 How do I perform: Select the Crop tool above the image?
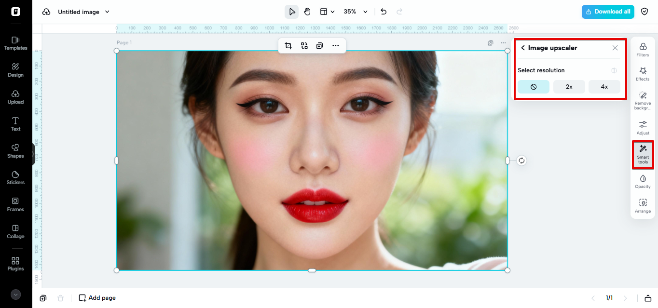point(288,45)
